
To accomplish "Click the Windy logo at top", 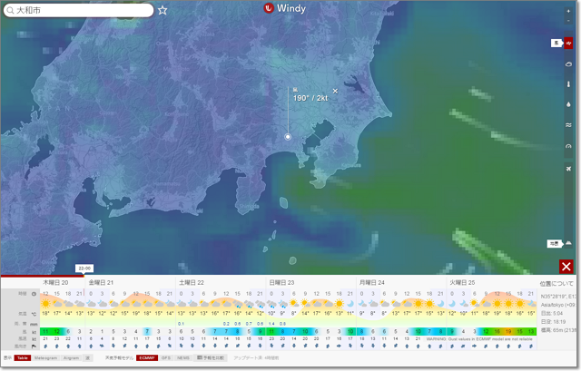I will (x=284, y=8).
